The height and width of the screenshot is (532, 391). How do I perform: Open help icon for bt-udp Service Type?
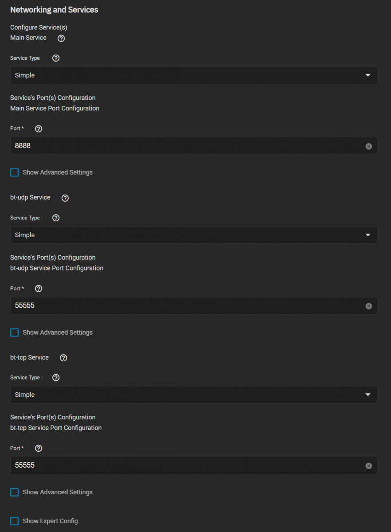[56, 218]
